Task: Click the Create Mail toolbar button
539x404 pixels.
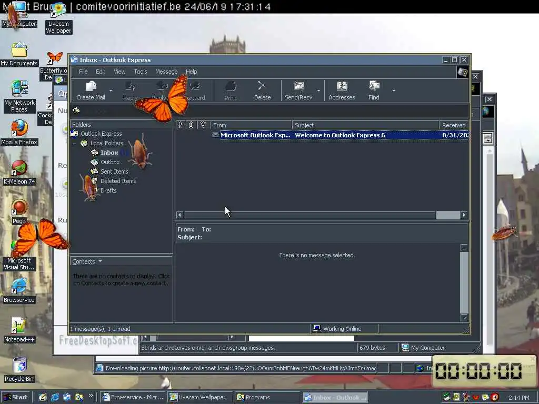Action: pyautogui.click(x=91, y=90)
